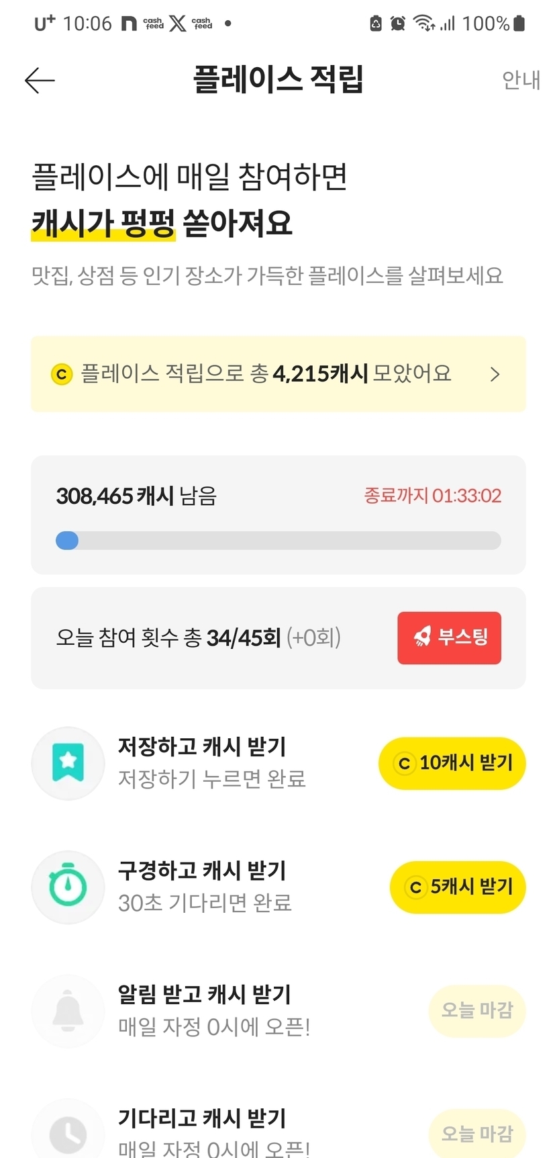Tap the rocket icon on 부스팅

tap(422, 637)
